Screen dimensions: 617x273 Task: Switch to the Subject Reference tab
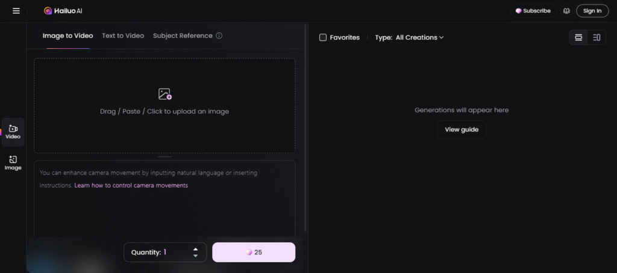click(183, 35)
